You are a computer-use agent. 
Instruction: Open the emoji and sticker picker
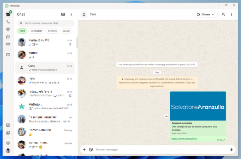[x=91, y=150]
